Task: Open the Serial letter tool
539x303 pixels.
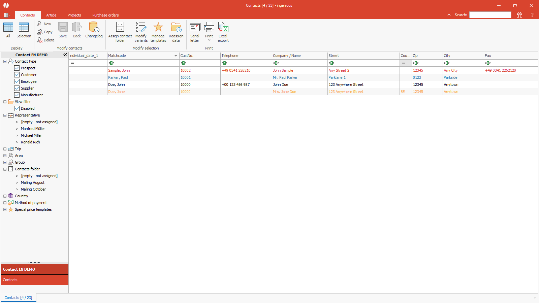Action: pyautogui.click(x=195, y=28)
